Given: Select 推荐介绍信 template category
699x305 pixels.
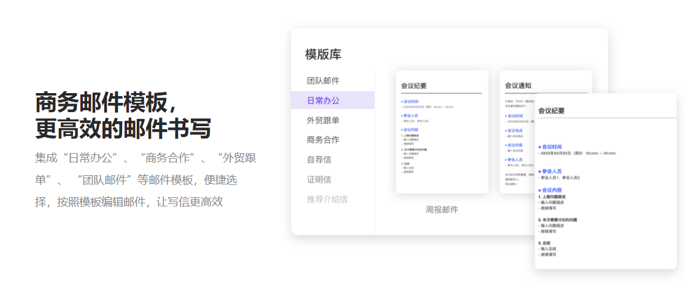Looking at the screenshot, I should click(327, 199).
